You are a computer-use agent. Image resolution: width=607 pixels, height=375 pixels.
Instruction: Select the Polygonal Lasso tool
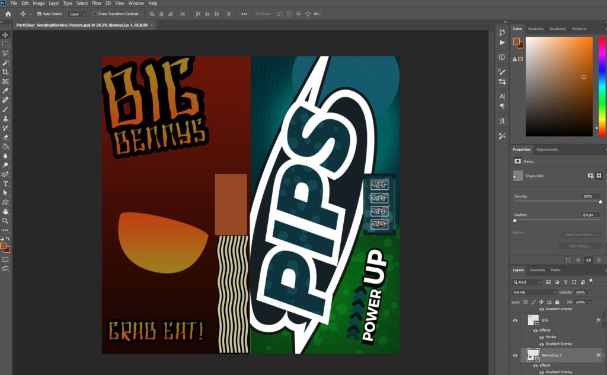5,53
